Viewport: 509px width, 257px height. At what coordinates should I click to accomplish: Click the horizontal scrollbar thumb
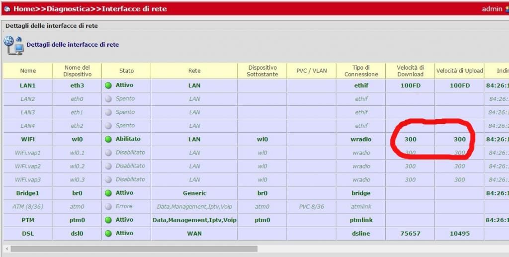(133, 248)
